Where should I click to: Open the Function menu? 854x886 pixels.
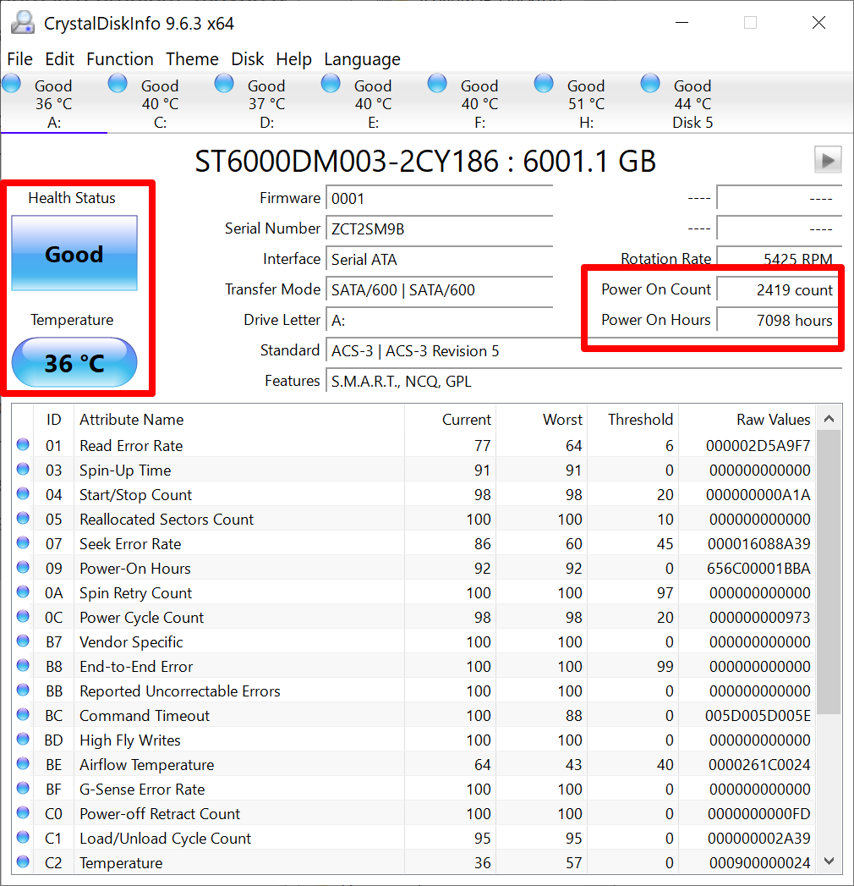pos(120,58)
